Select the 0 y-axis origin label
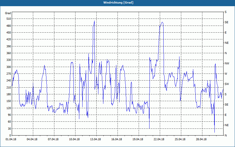Screen dimensions: 235x147 [x=10, y=136]
